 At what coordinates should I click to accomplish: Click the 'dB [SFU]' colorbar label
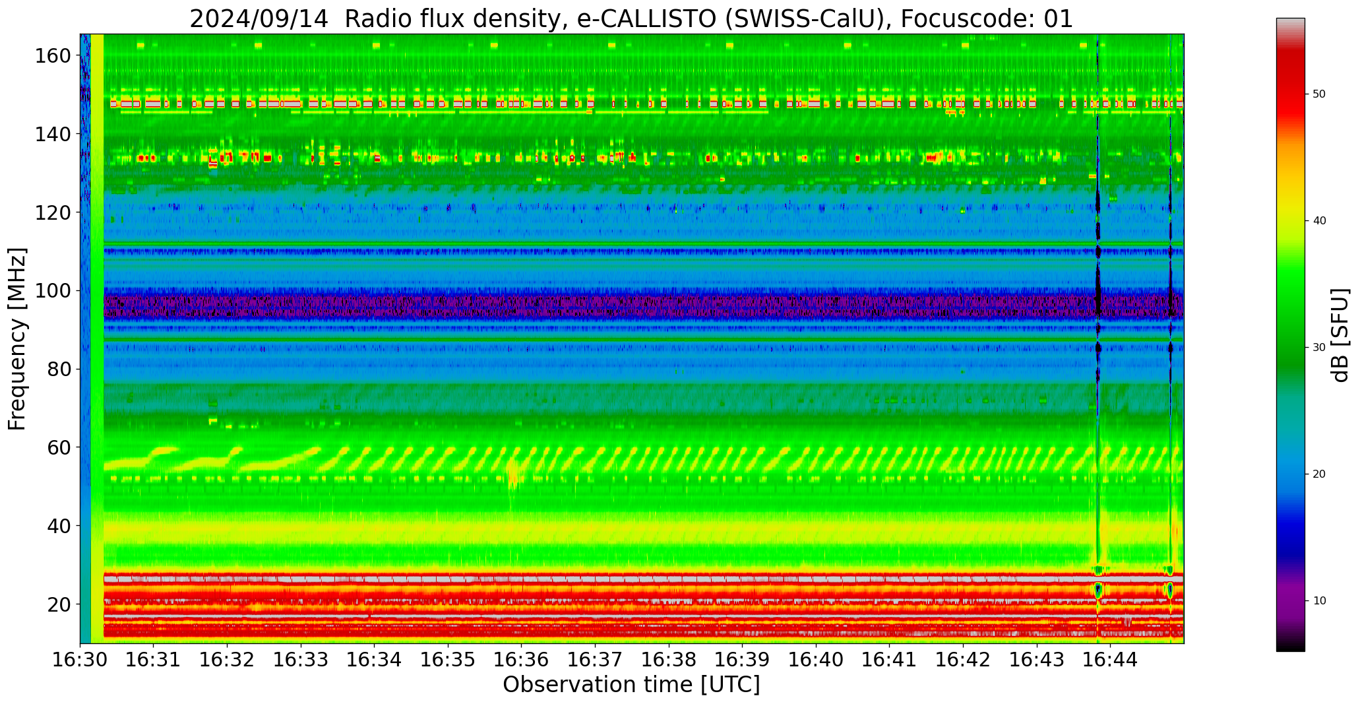coord(1340,335)
